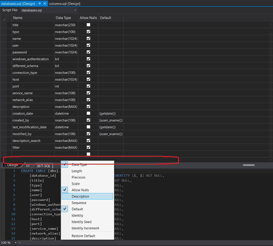Open the 100 % zoom dropdown

[16, 243]
